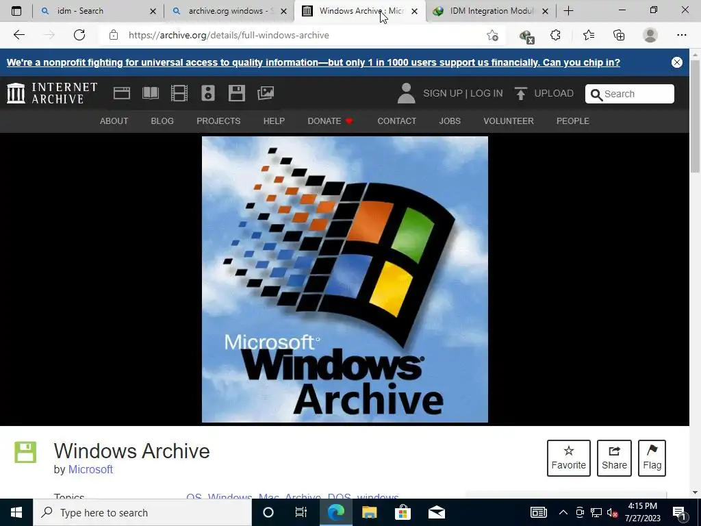
Task: Open the Favorites list icon
Action: point(588,35)
